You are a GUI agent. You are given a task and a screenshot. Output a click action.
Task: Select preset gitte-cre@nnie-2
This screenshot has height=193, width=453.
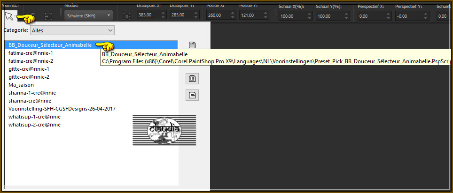pos(91,77)
